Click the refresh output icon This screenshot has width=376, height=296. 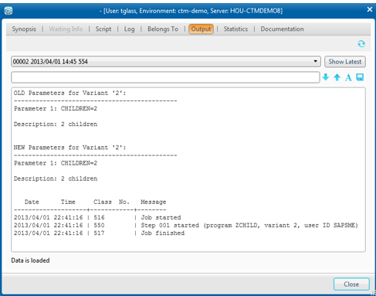361,44
